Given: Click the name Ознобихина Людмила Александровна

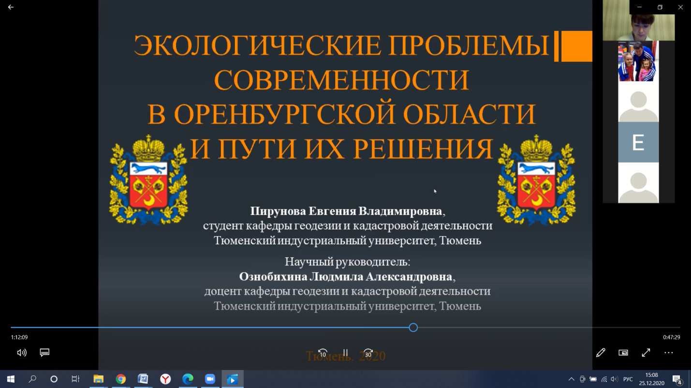Looking at the screenshot, I should (346, 277).
